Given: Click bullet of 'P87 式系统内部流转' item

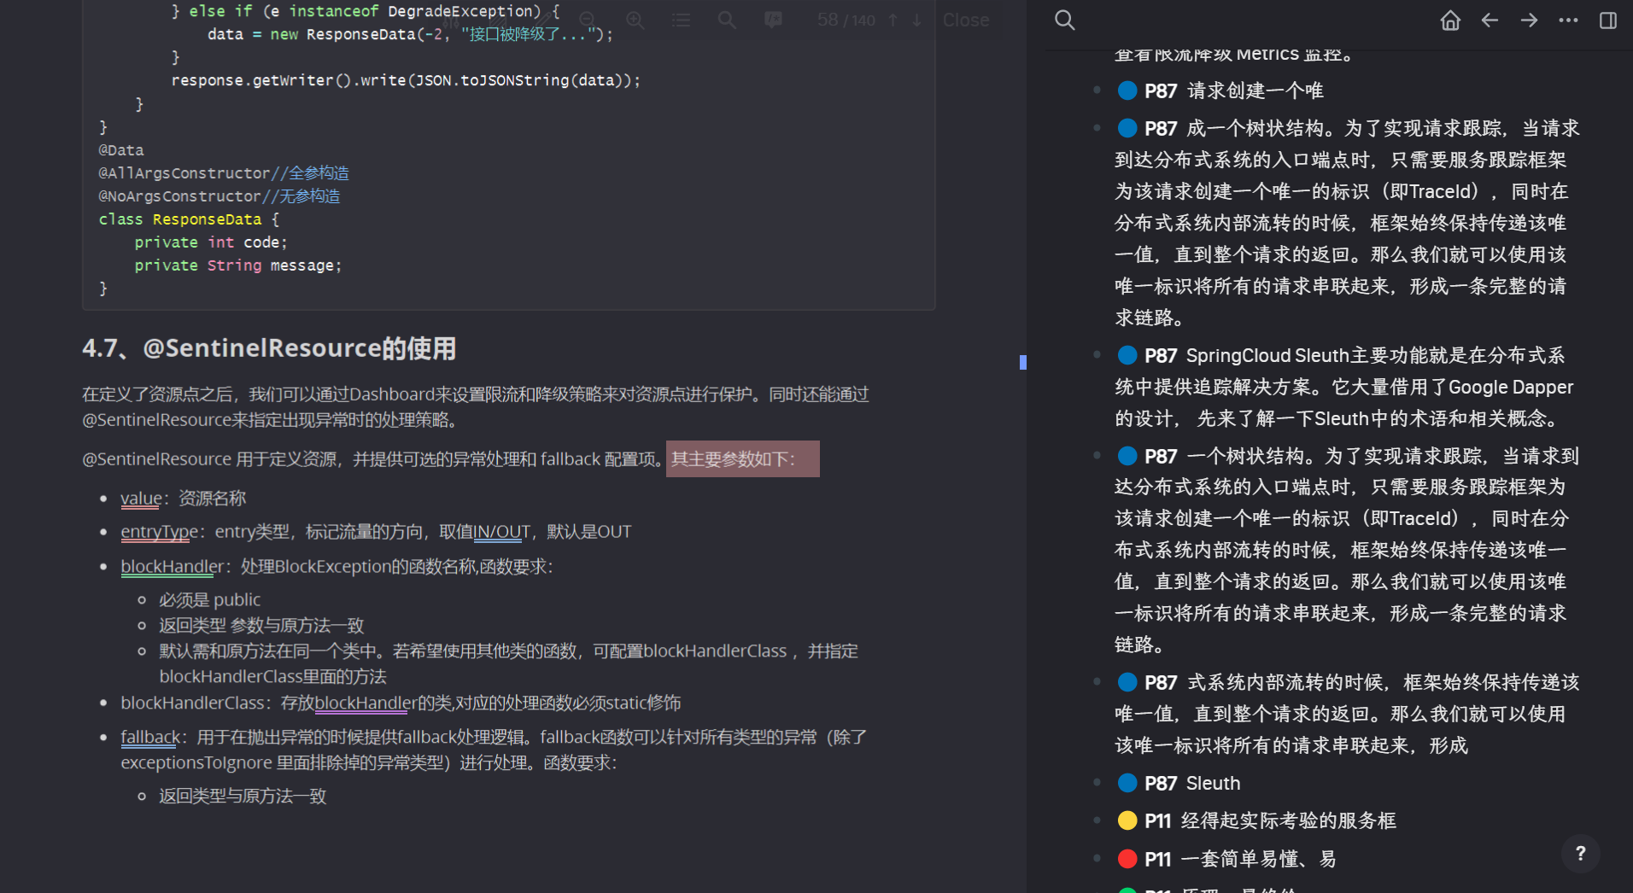Looking at the screenshot, I should (x=1097, y=681).
